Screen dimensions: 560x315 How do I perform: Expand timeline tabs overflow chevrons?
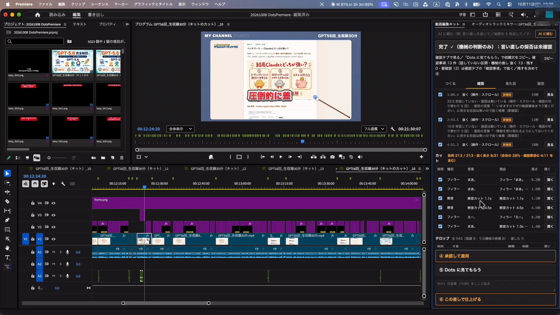427,169
